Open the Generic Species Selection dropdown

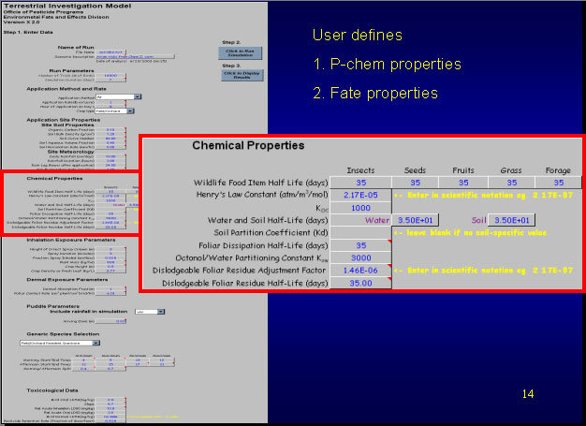(96, 343)
